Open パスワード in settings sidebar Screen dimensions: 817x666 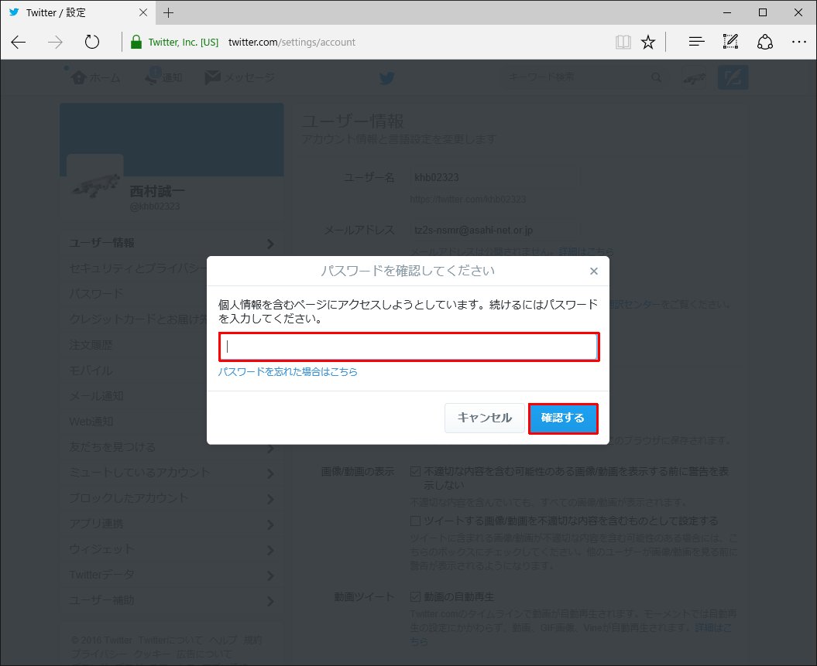point(96,293)
